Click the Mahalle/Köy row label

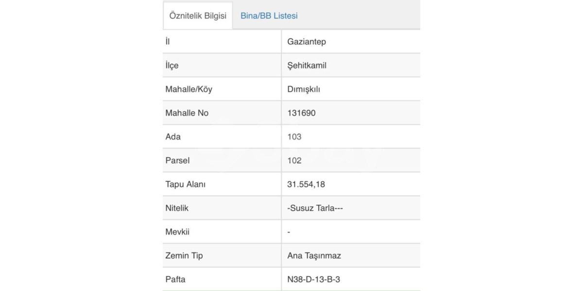click(189, 89)
